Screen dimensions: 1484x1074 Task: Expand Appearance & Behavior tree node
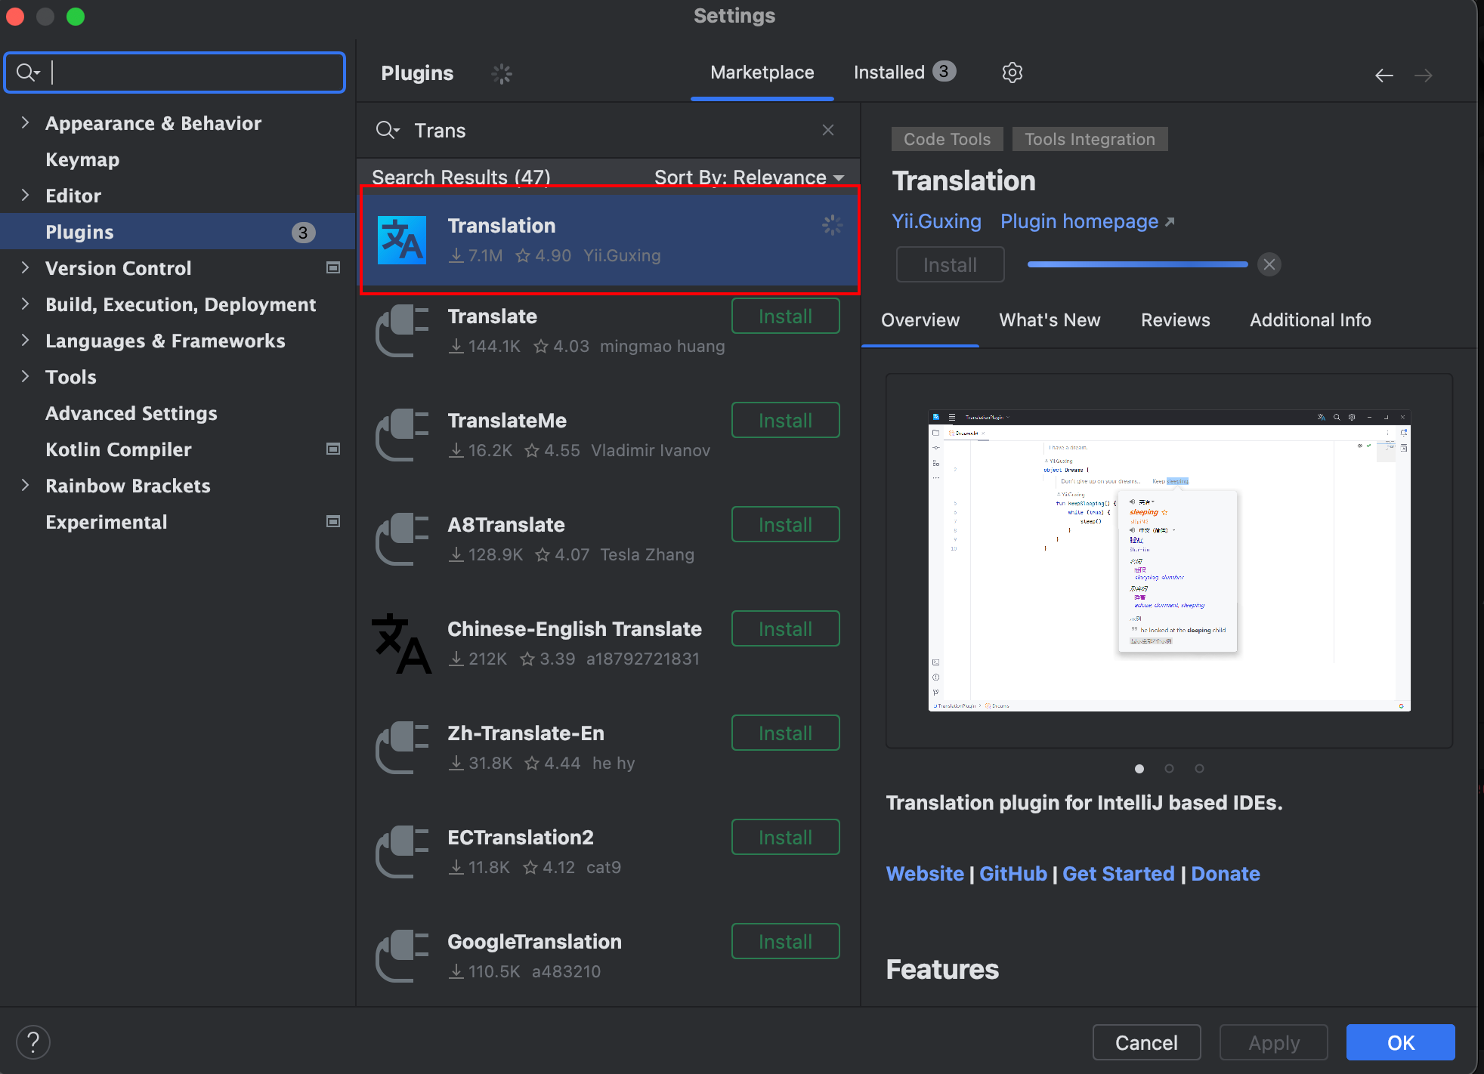[26, 122]
